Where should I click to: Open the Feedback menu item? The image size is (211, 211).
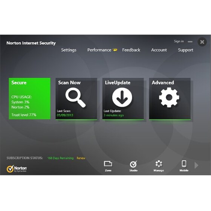tap(131, 50)
